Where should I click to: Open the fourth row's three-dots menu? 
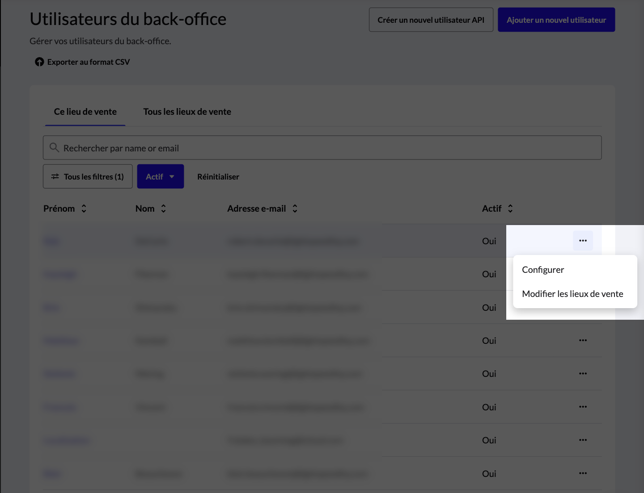583,340
